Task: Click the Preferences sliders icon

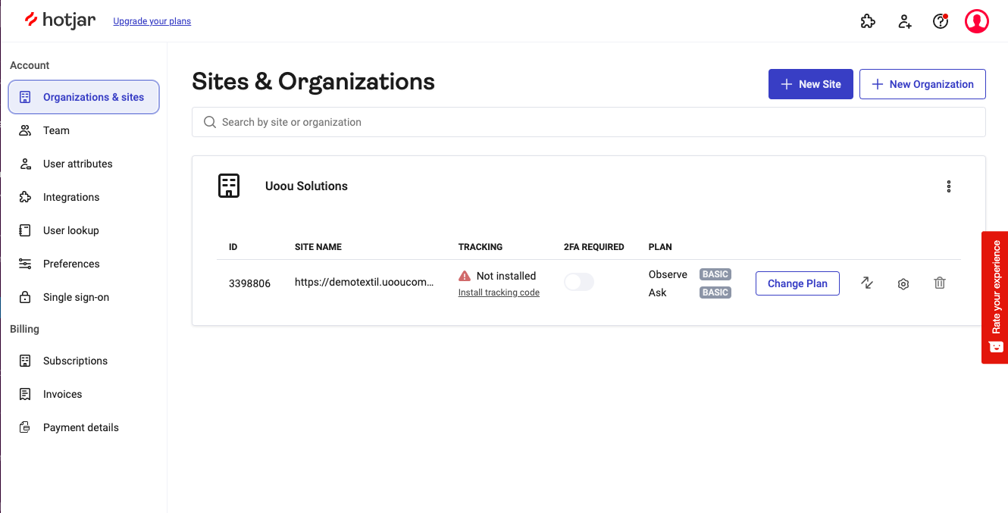Action: pyautogui.click(x=25, y=264)
